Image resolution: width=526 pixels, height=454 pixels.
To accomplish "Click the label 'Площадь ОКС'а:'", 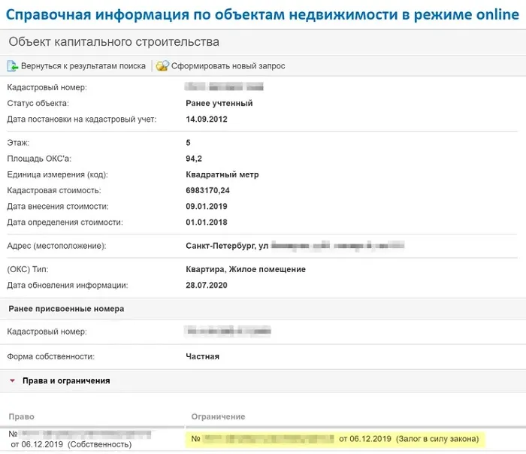I will pyautogui.click(x=39, y=159).
